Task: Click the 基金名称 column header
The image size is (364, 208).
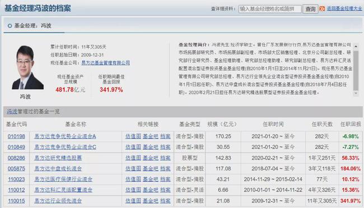Action: pos(76,124)
